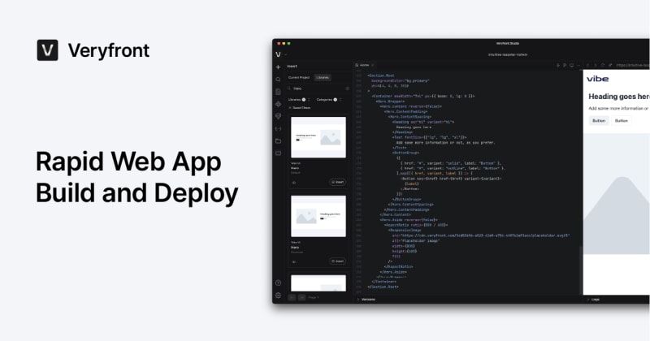Select the Libraries tab

click(x=323, y=77)
